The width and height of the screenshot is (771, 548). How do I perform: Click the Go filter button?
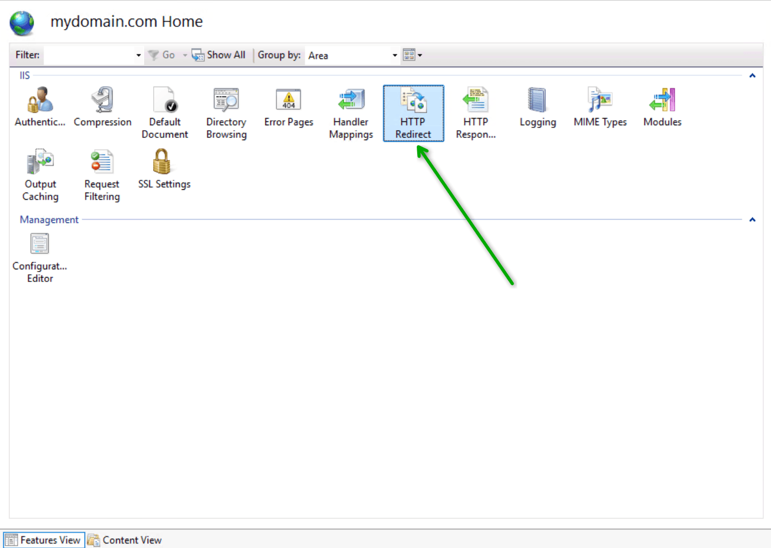[162, 55]
